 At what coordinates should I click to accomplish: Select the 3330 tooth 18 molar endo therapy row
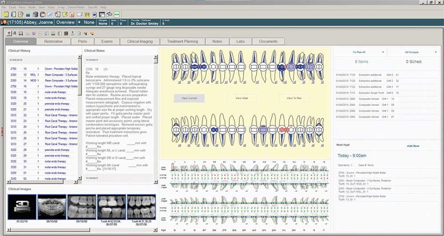pos(43,92)
